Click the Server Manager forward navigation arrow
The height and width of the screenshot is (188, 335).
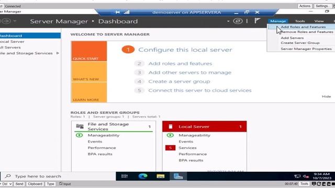pyautogui.click(x=6, y=21)
